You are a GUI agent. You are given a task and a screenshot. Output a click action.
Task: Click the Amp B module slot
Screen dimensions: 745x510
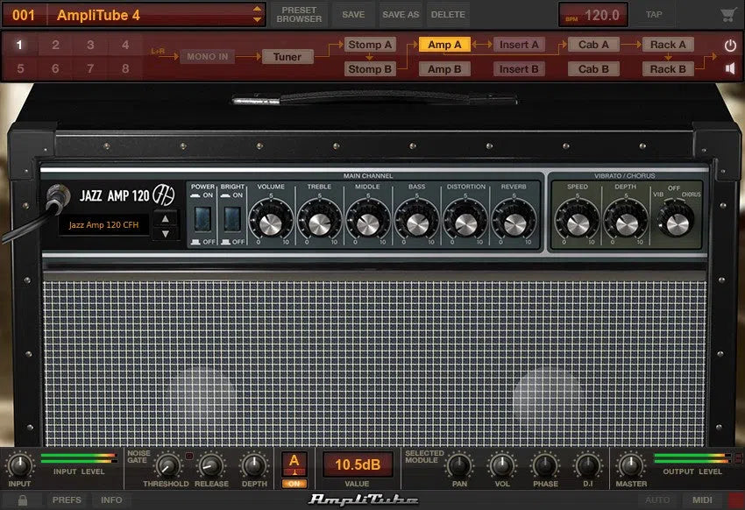point(443,68)
